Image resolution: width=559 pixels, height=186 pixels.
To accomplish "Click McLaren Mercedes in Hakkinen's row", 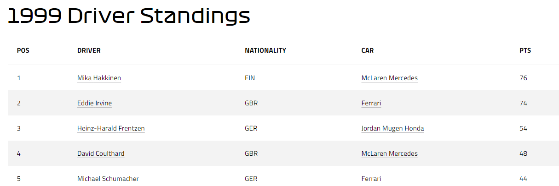I will (x=390, y=78).
